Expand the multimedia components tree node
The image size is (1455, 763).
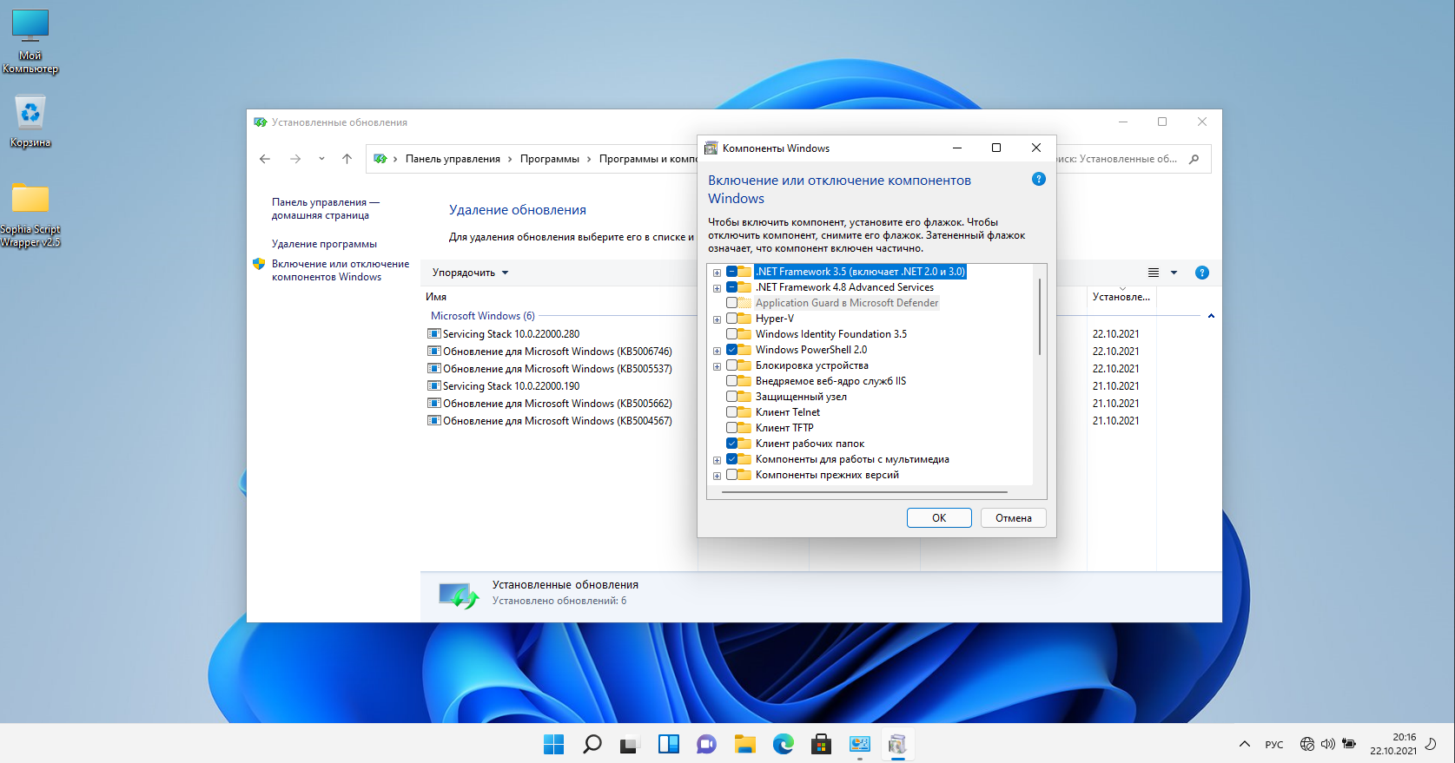(717, 460)
